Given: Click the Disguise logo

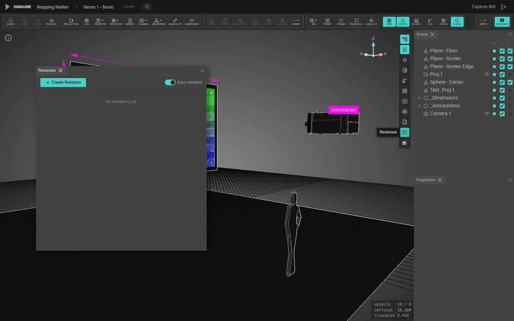Looking at the screenshot, I should pyautogui.click(x=18, y=7).
